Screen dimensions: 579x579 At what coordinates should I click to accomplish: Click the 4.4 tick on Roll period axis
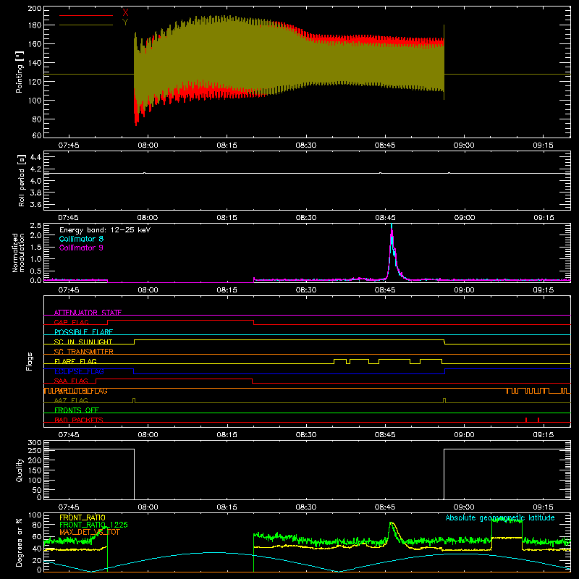[35, 157]
